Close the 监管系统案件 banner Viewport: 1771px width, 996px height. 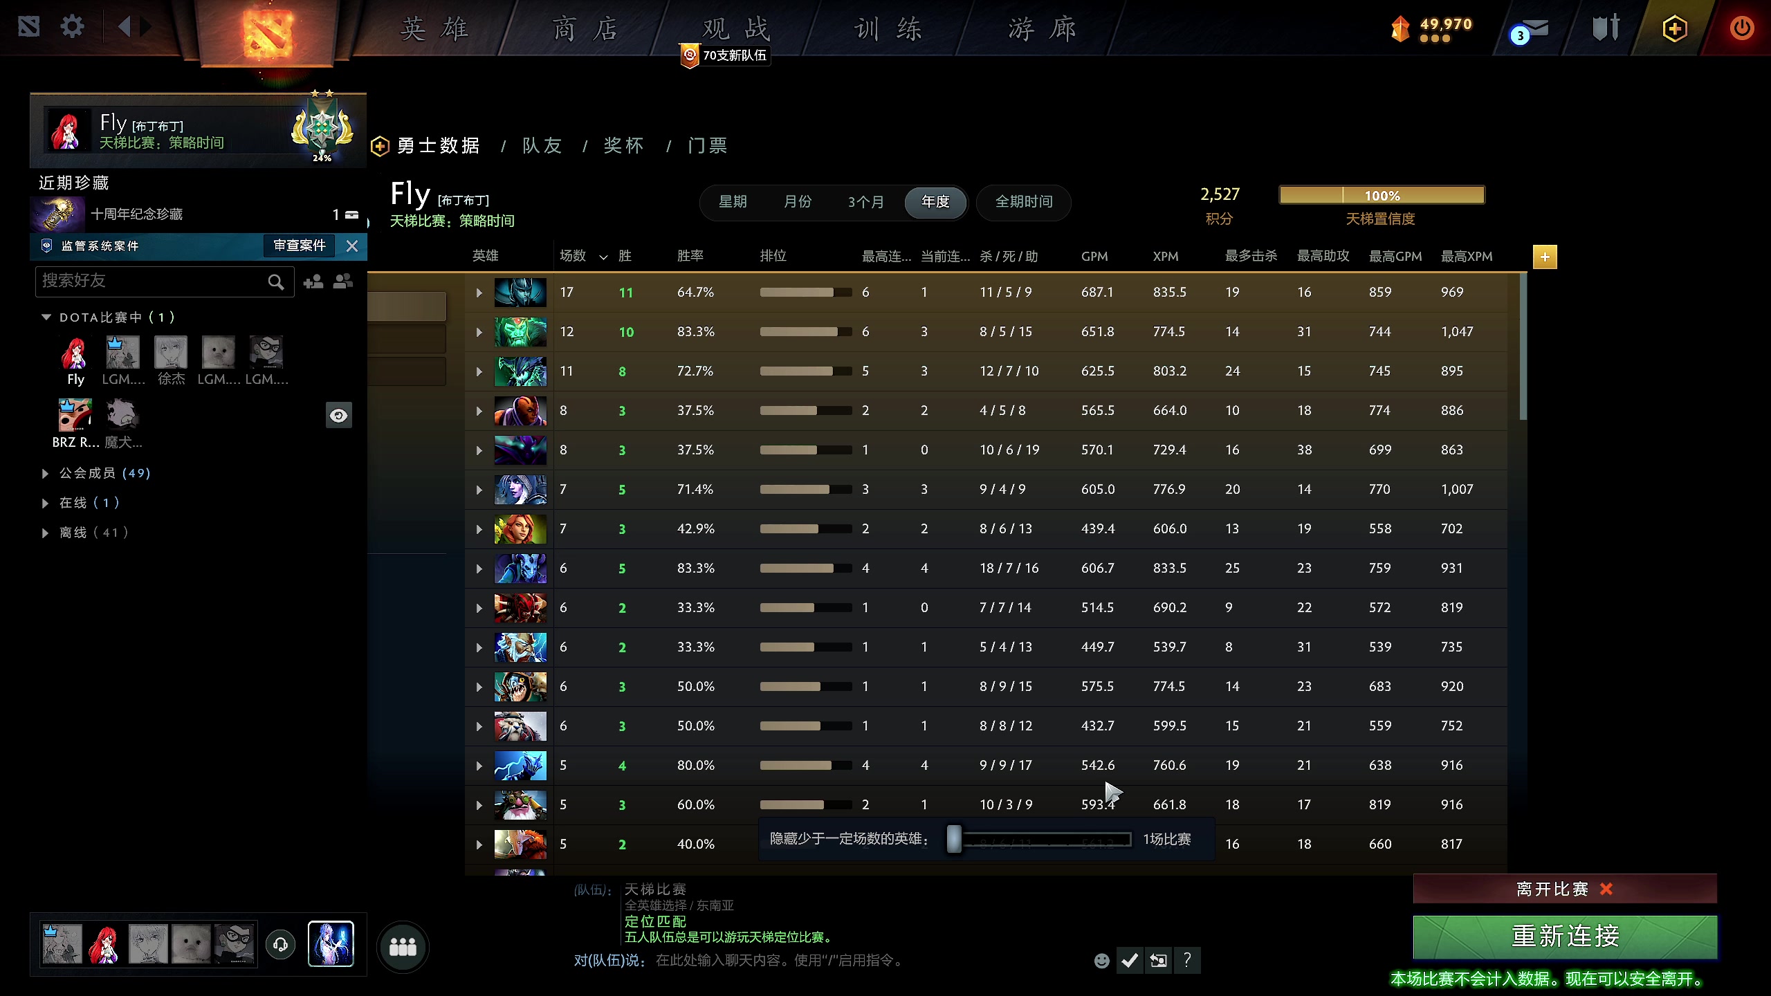(x=352, y=246)
